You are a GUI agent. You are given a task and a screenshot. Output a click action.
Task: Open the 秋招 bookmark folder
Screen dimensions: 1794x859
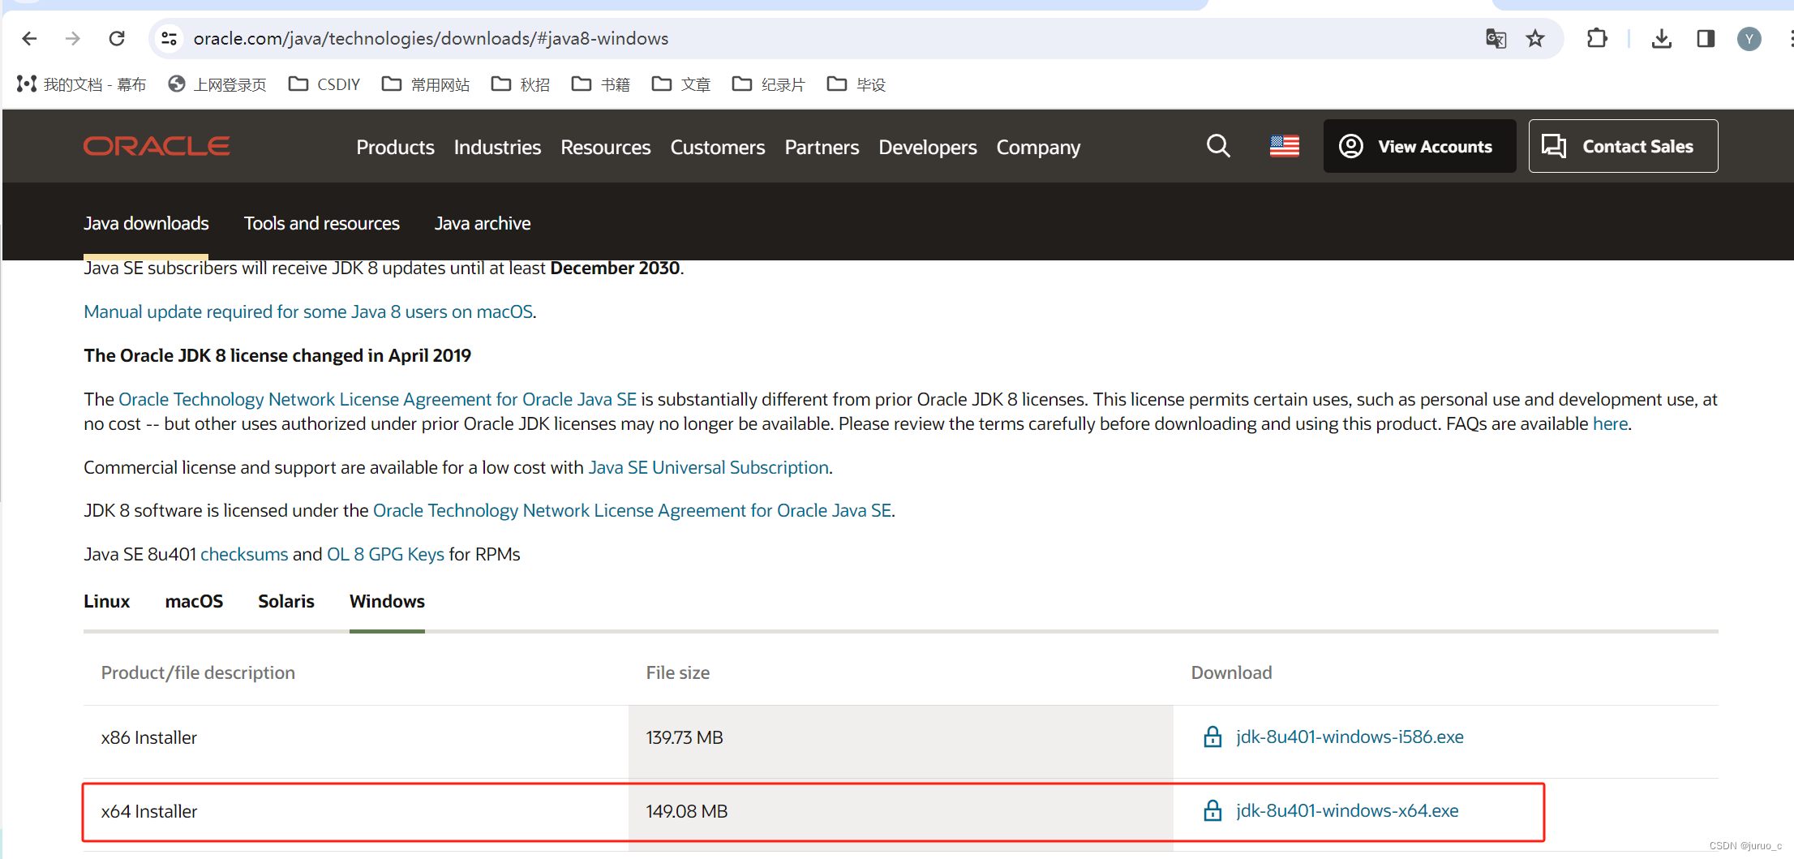tap(521, 84)
